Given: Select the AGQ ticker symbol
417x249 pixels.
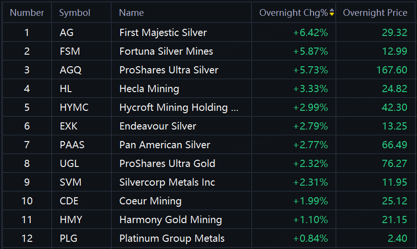Looking at the screenshot, I should 70,70.
